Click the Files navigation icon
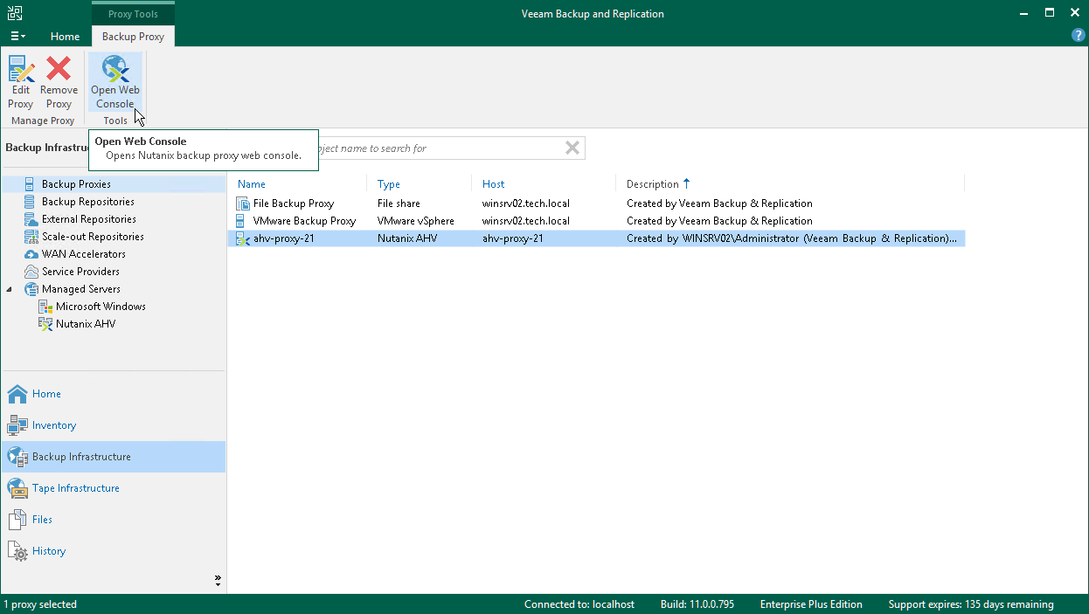 17,520
